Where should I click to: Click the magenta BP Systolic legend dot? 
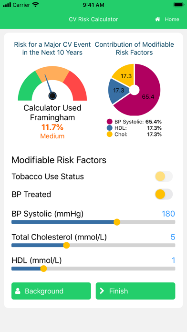pos(109,122)
